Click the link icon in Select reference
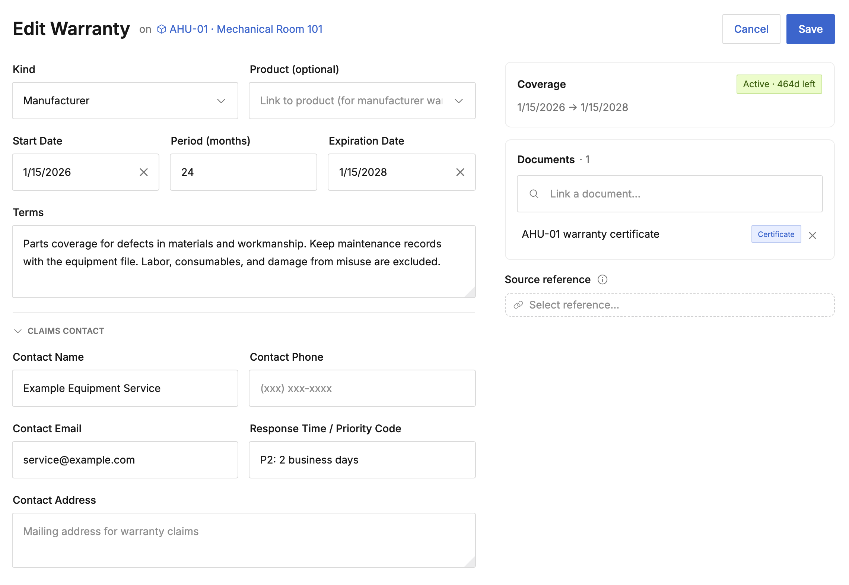 point(518,305)
